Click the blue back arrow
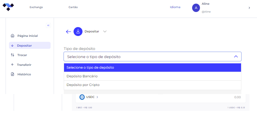 [x=68, y=32]
